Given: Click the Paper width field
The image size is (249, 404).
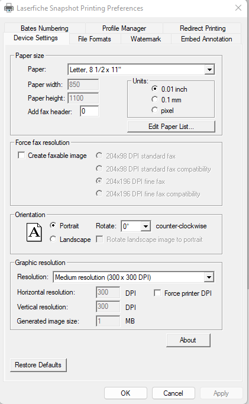Looking at the screenshot, I should click(83, 85).
